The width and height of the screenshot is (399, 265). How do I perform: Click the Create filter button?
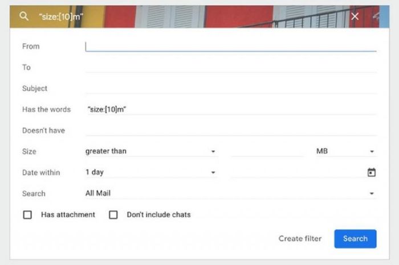300,239
